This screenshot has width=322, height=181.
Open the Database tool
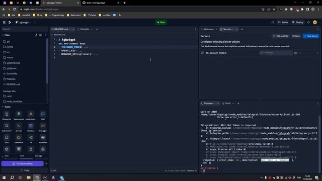[31, 126]
